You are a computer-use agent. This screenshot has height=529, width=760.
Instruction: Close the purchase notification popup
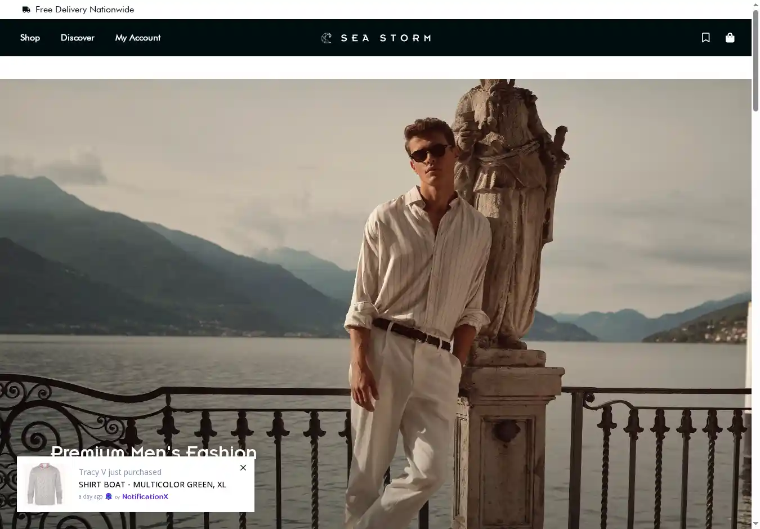point(243,468)
